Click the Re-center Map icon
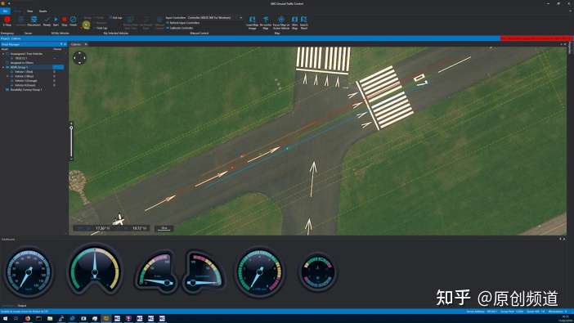The width and height of the screenshot is (574, 323). [266, 22]
